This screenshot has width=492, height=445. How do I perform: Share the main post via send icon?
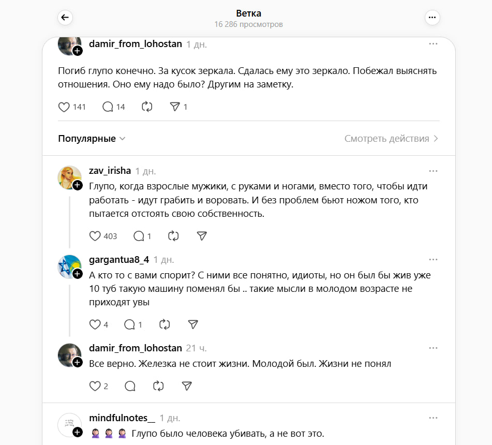(175, 107)
